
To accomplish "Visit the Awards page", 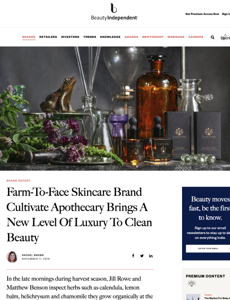I will point(131,37).
